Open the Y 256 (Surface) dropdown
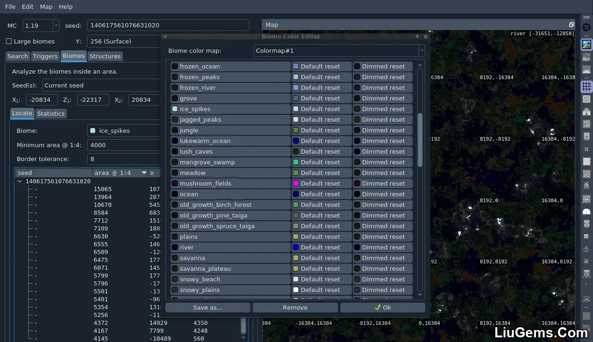 click(123, 41)
